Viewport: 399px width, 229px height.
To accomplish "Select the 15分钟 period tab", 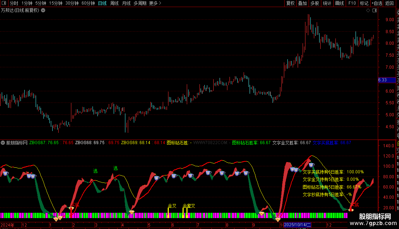I will (55, 3).
